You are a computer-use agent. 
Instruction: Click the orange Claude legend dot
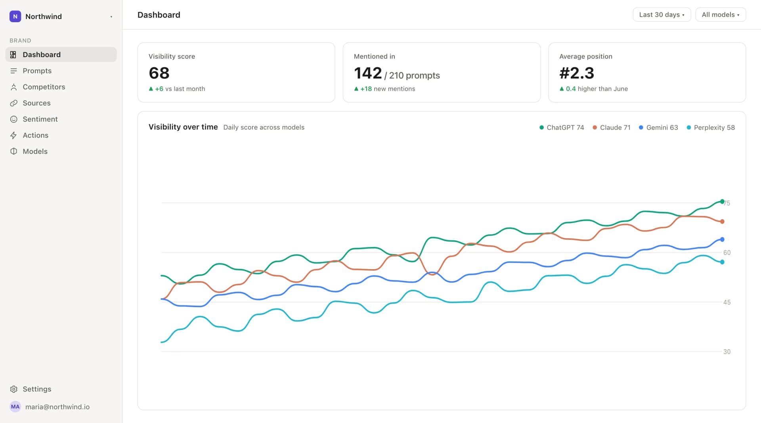[x=595, y=127]
